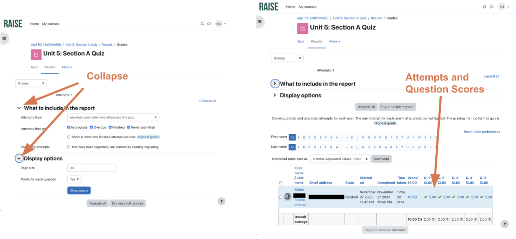Image resolution: width=516 pixels, height=239 pixels.
Task: Expand the collapsed Display options section
Action: tap(275, 95)
